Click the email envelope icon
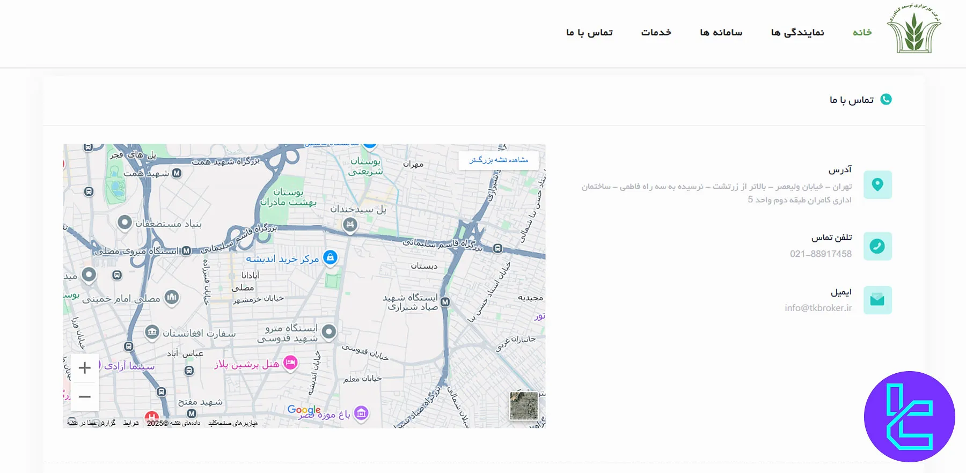Image resolution: width=966 pixels, height=473 pixels. pos(877,300)
